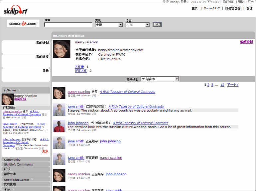
Task: Open SkillSoft Community sidebar section
Action: point(26,164)
